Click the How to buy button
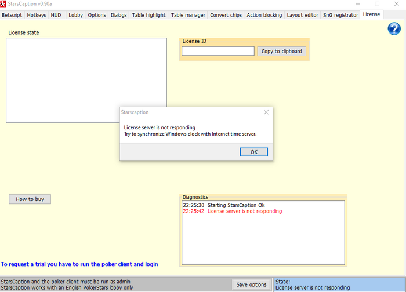Viewport: 406px width, 292px height. [30, 199]
